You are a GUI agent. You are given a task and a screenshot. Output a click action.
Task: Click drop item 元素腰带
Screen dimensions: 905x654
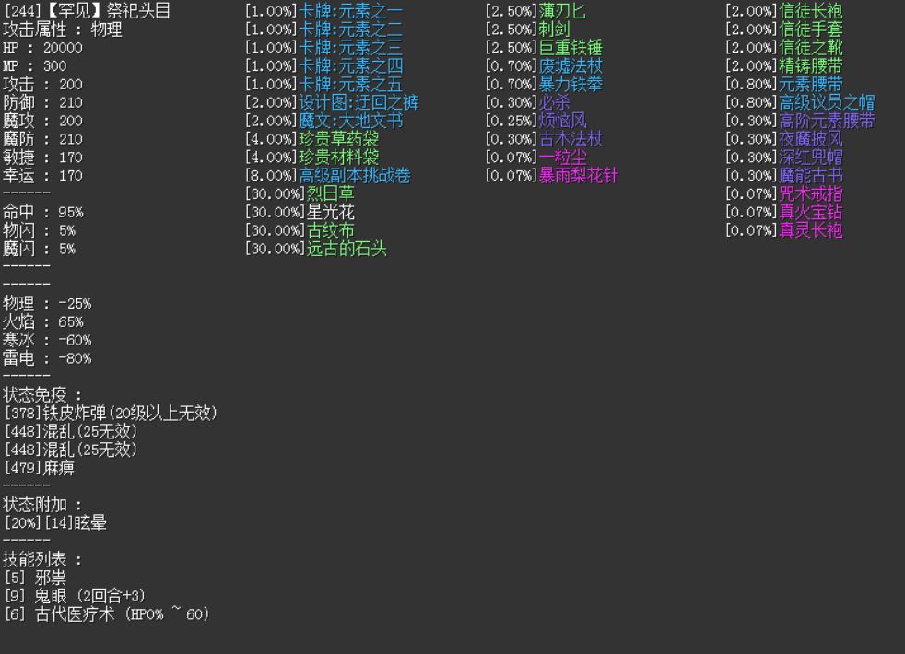click(811, 84)
